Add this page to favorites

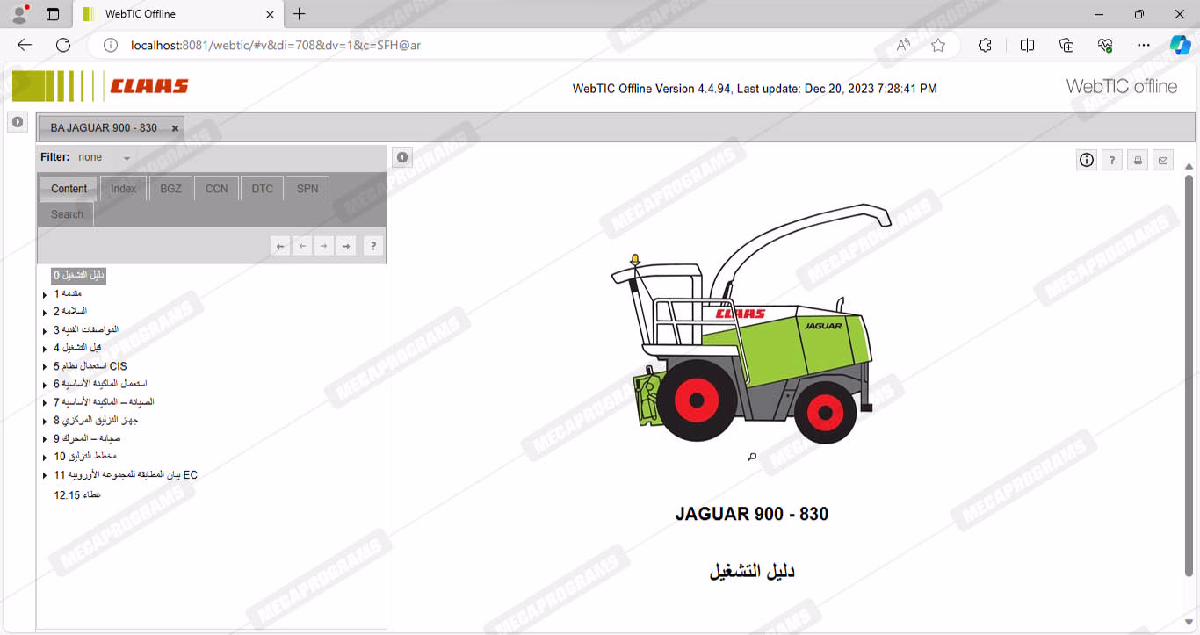tap(938, 45)
